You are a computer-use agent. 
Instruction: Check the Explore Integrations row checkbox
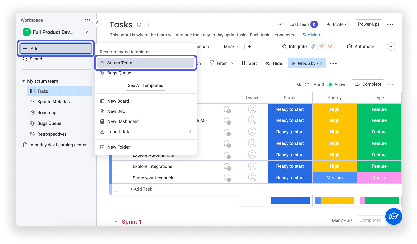pyautogui.click(x=117, y=166)
